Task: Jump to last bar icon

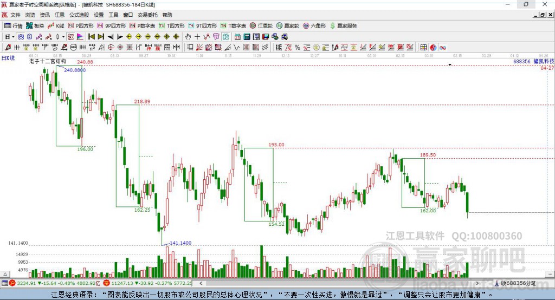Action: (101, 37)
